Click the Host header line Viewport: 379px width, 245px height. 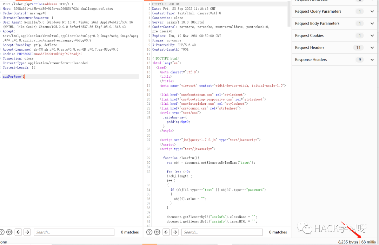(x=58, y=9)
